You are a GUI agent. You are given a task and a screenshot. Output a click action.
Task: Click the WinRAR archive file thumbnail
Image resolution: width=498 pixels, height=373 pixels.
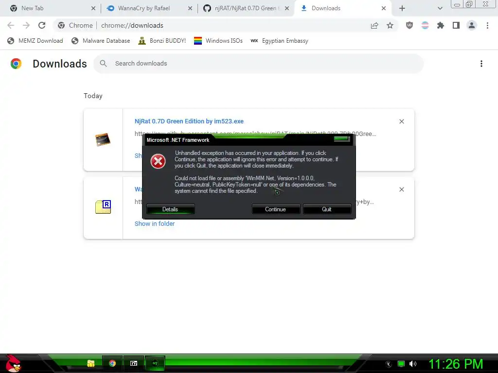coord(103,207)
